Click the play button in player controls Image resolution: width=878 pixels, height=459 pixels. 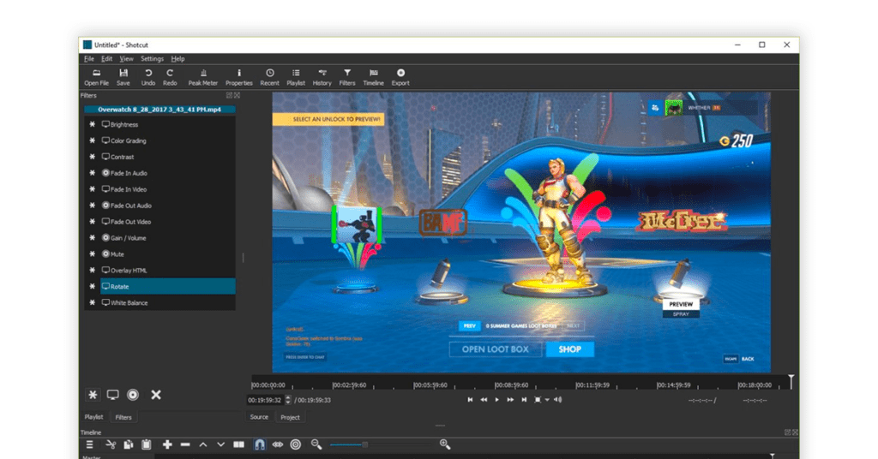496,400
